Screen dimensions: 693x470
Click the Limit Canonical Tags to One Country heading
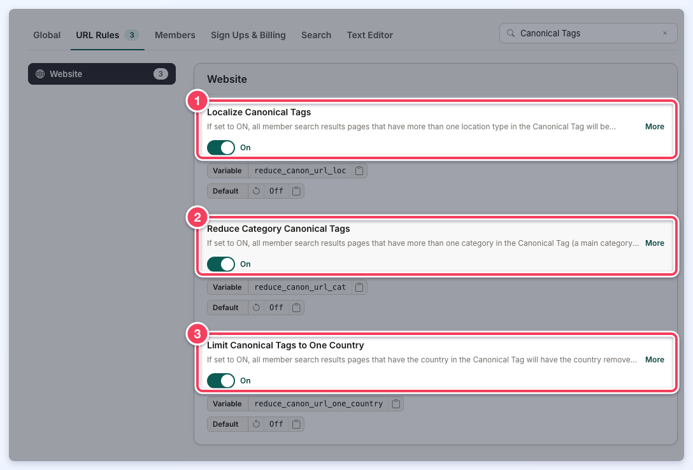click(x=285, y=345)
